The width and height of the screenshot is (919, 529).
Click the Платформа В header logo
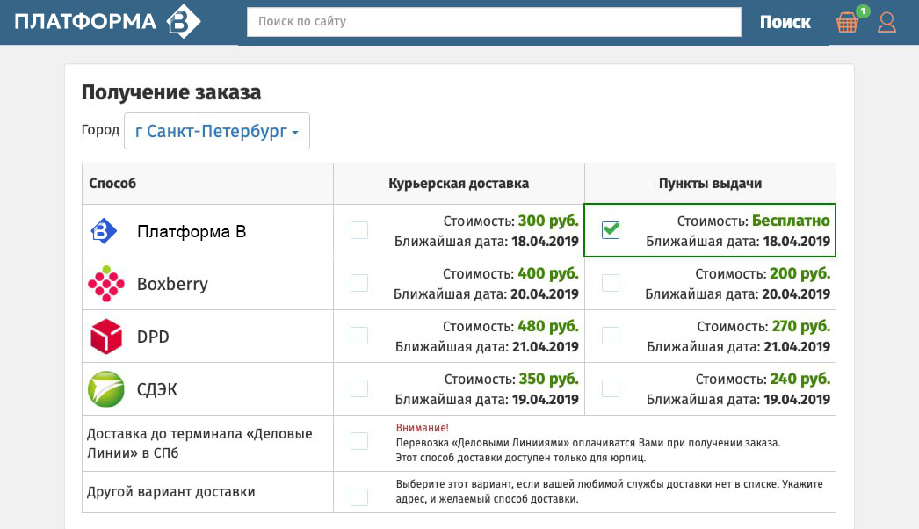pos(107,21)
